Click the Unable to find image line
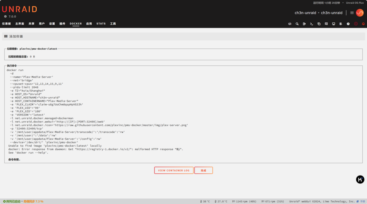Viewport: 367px width, 204px height. (55, 146)
